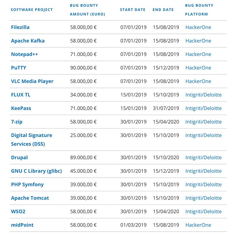Open the VLC Media Player link
This screenshot has width=233, height=236.
pos(32,81)
